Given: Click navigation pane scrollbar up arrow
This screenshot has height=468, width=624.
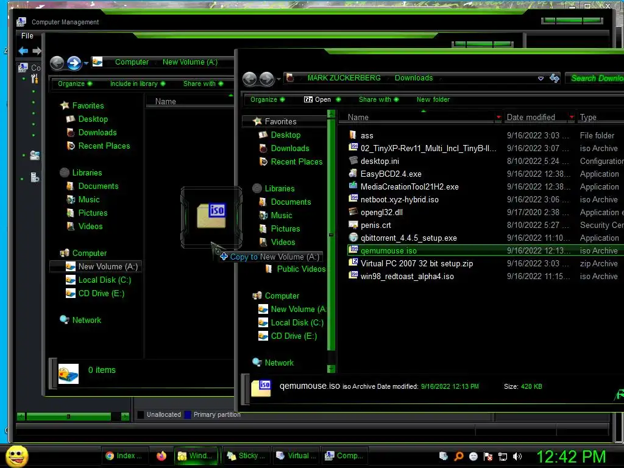Looking at the screenshot, I should [x=331, y=114].
